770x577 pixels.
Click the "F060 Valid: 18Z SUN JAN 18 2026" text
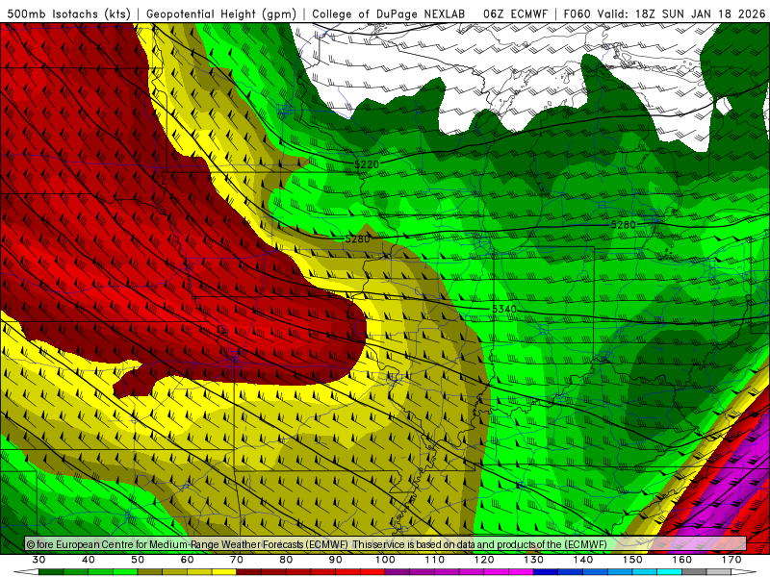tap(664, 13)
